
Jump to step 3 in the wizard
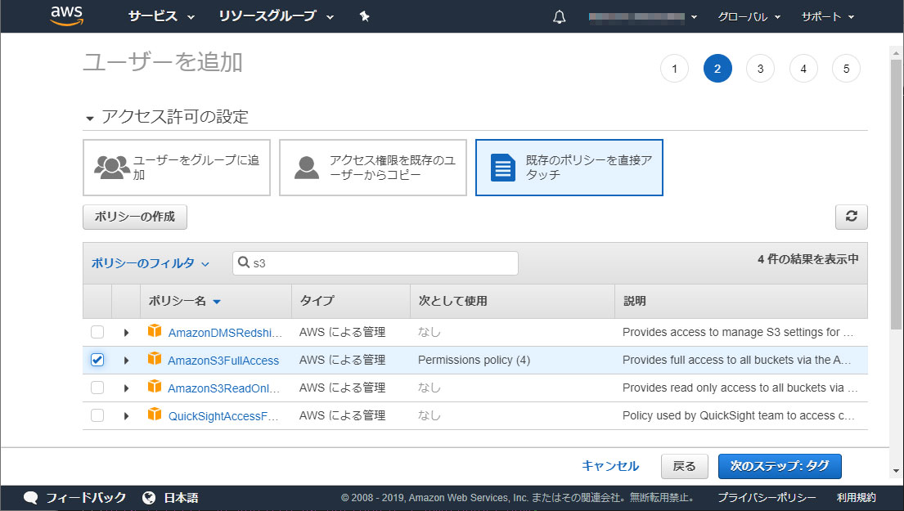coord(760,69)
